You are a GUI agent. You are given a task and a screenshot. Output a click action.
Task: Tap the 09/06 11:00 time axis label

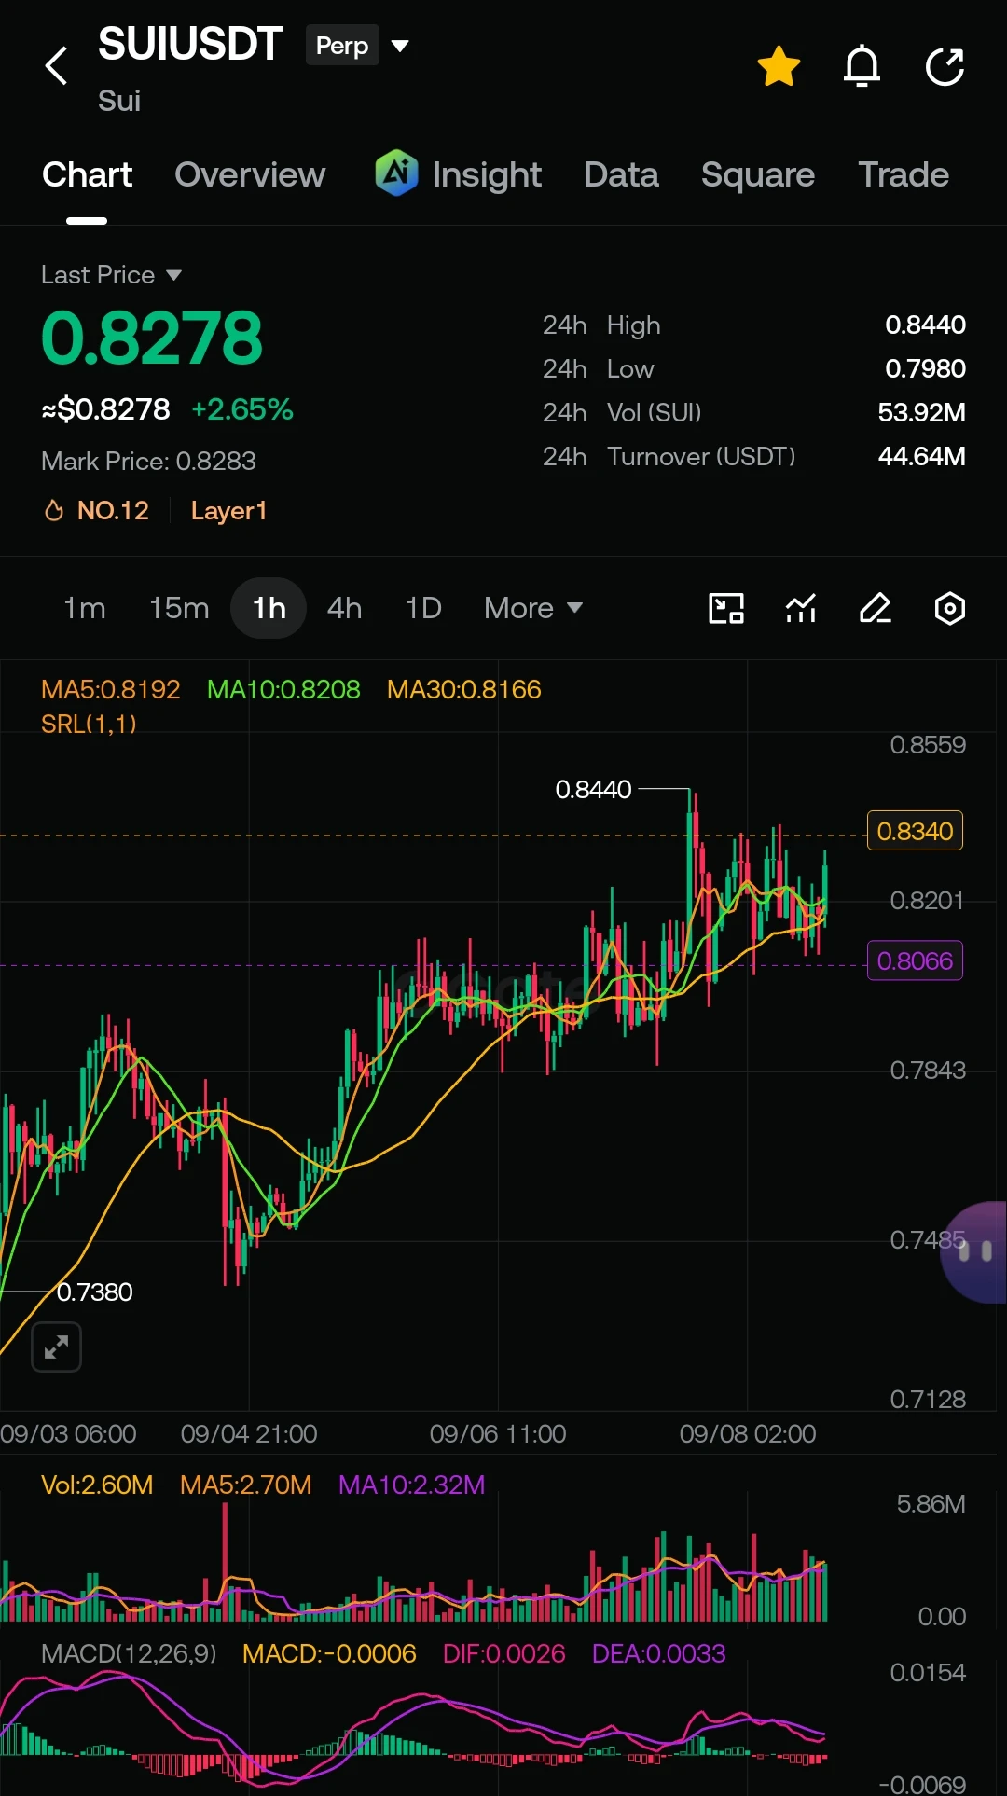(x=498, y=1433)
